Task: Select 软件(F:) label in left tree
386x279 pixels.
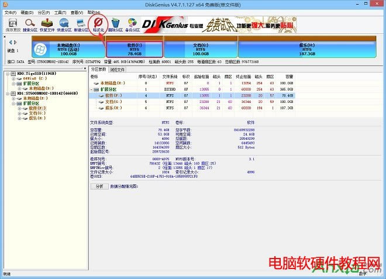Action: click(x=37, y=108)
